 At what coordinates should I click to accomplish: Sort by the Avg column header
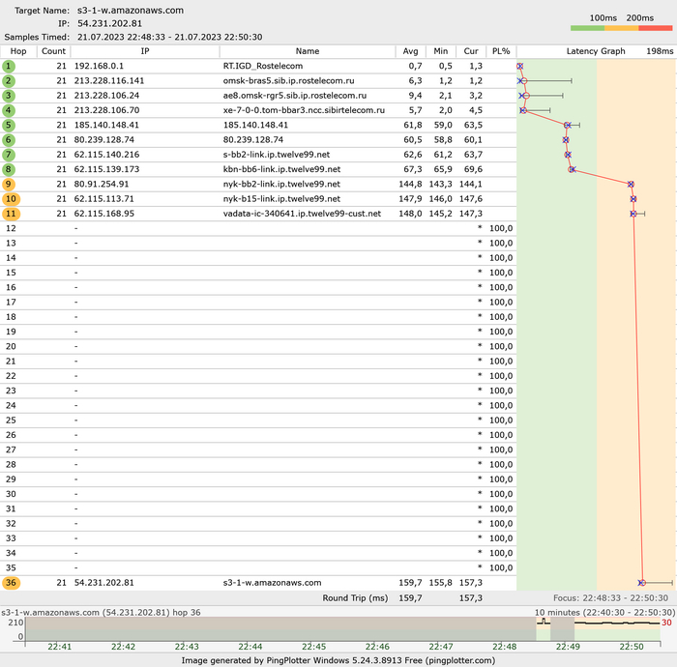410,50
